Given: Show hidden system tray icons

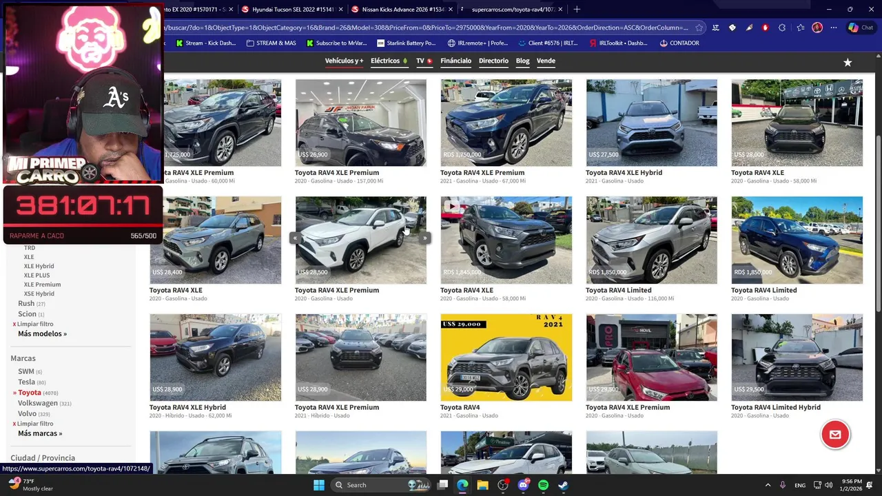Looking at the screenshot, I should 768,485.
